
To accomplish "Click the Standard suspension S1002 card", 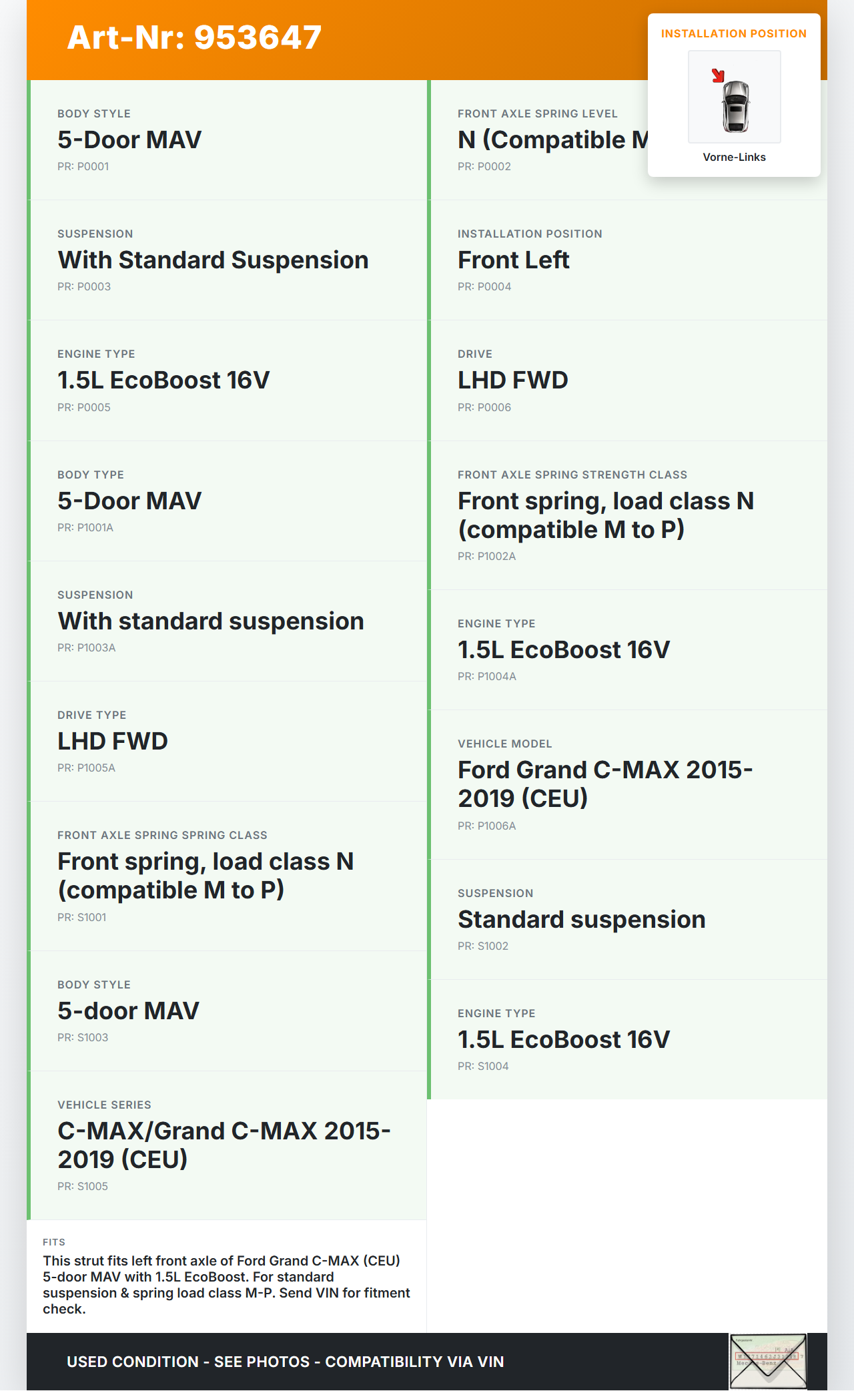I will coord(627,919).
